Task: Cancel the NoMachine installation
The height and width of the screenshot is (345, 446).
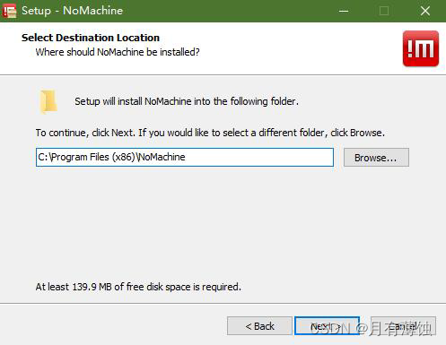Action: tap(403, 326)
